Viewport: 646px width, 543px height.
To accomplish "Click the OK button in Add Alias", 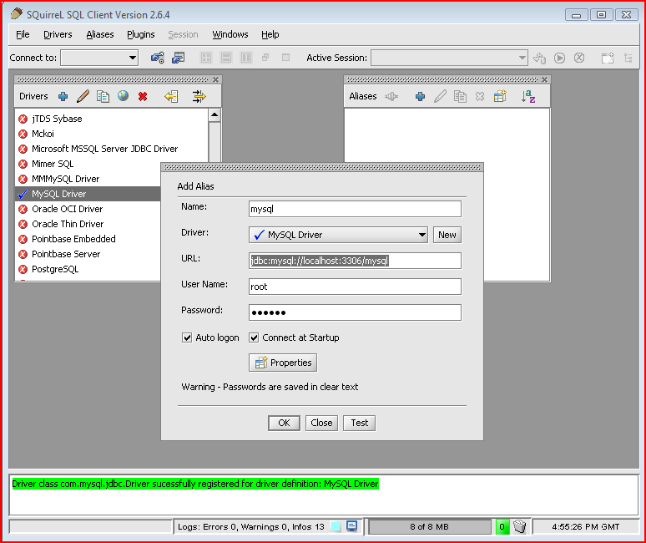I will point(284,423).
